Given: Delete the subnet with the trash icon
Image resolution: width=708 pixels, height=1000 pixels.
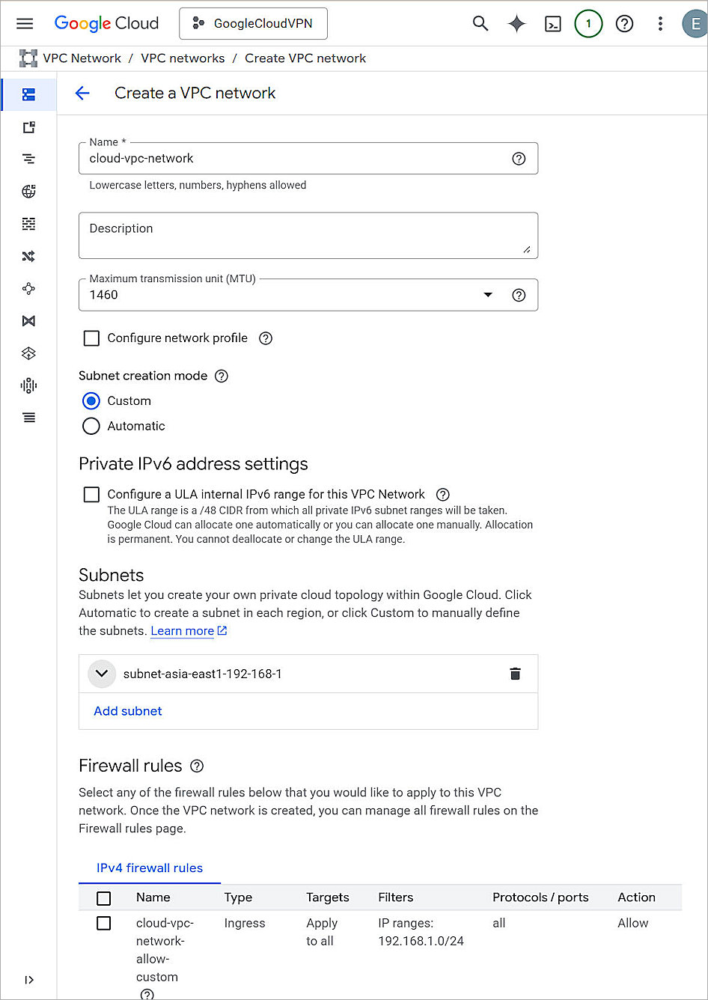Looking at the screenshot, I should pos(515,674).
